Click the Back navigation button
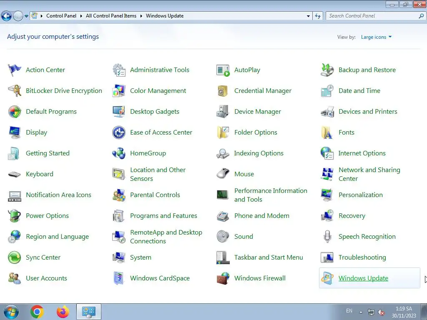Image resolution: width=427 pixels, height=320 pixels. click(x=7, y=16)
